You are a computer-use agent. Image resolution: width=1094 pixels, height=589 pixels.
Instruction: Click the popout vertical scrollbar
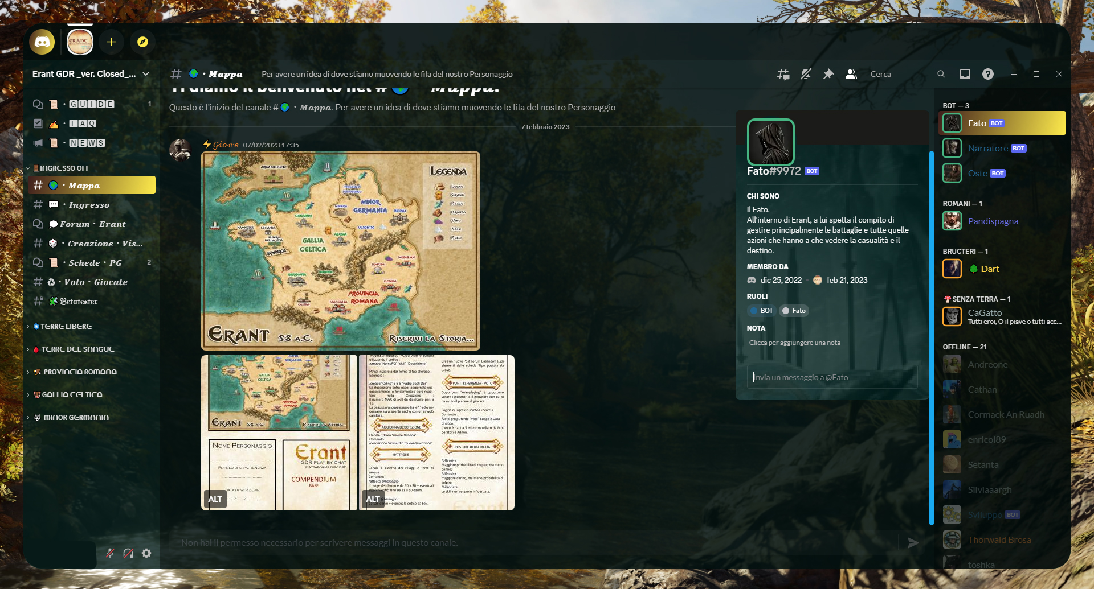pyautogui.click(x=932, y=337)
